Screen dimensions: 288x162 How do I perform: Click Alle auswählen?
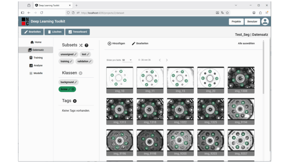coord(246,43)
